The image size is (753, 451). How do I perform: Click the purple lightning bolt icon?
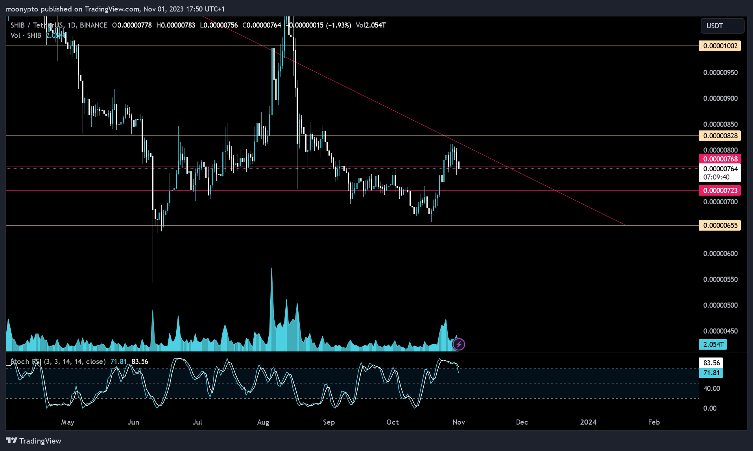[x=459, y=345]
